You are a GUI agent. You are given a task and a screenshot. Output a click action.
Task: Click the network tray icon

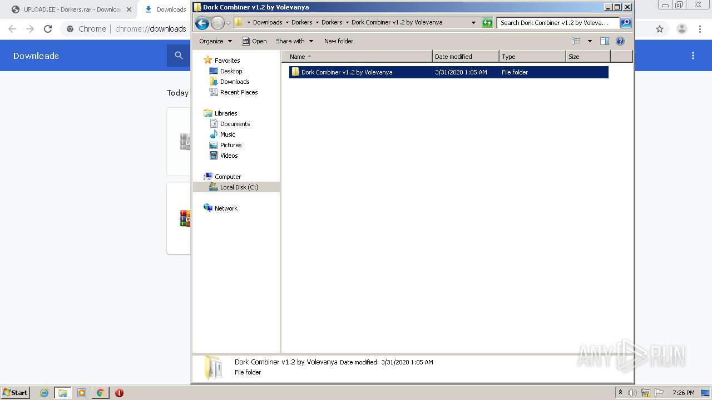(646, 393)
